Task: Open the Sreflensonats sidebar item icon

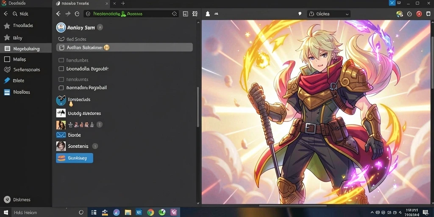Action: (8, 70)
